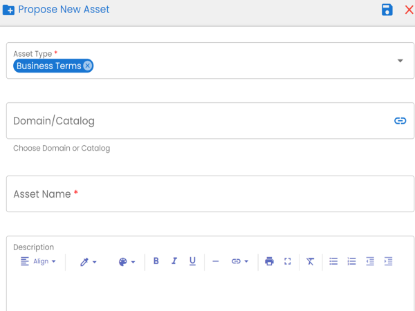This screenshot has height=311, width=415.
Task: Insert a bulleted list
Action: [x=333, y=261]
